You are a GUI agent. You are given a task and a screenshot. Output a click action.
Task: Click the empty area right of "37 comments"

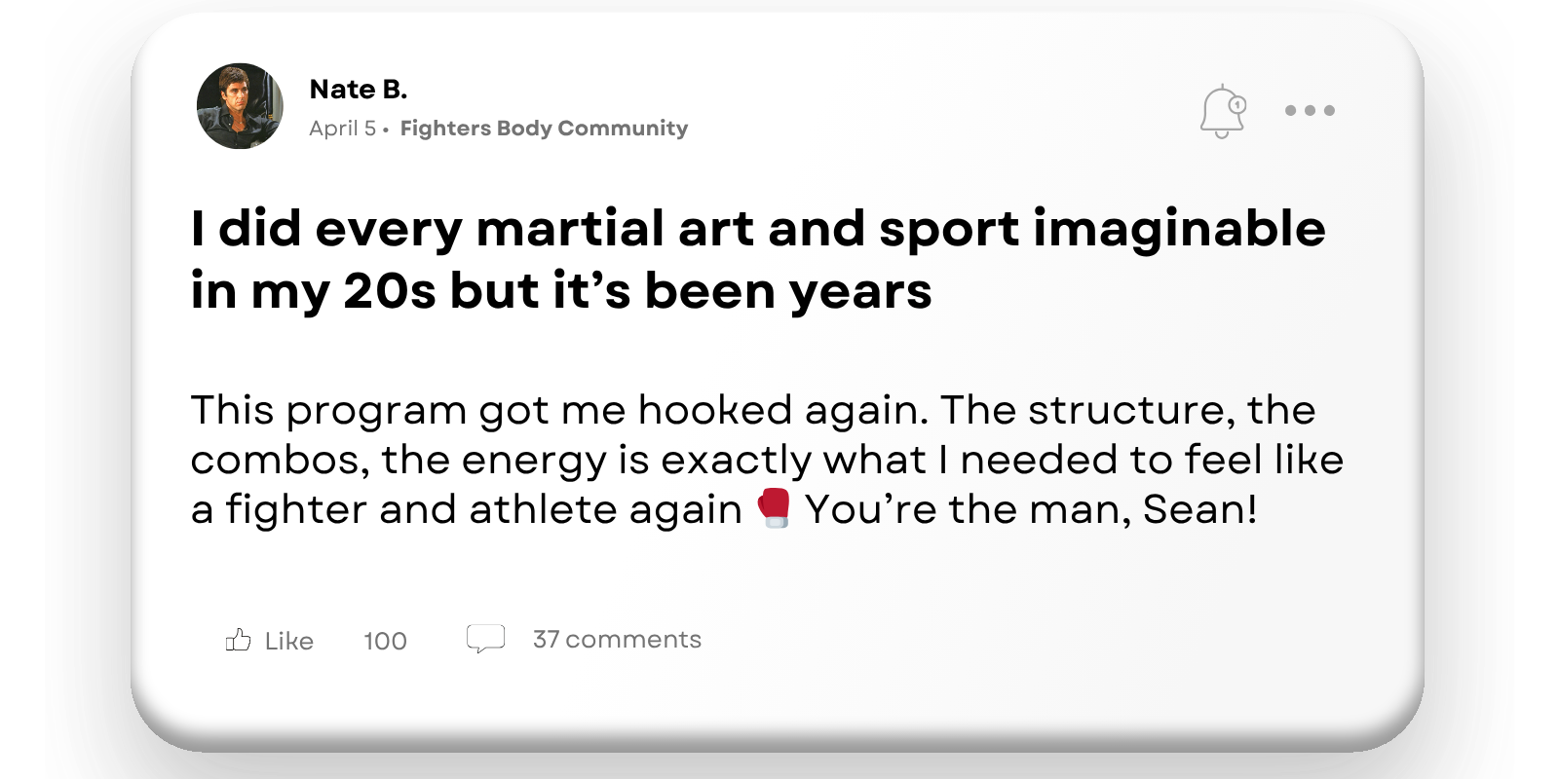click(x=974, y=639)
